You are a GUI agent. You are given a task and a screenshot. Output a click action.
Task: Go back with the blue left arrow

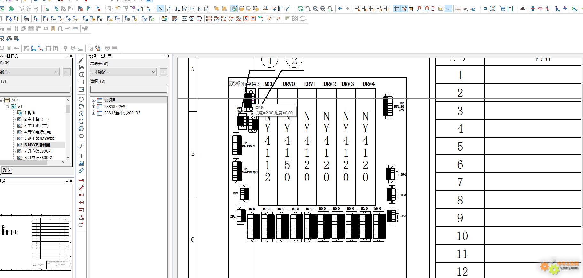point(340,9)
